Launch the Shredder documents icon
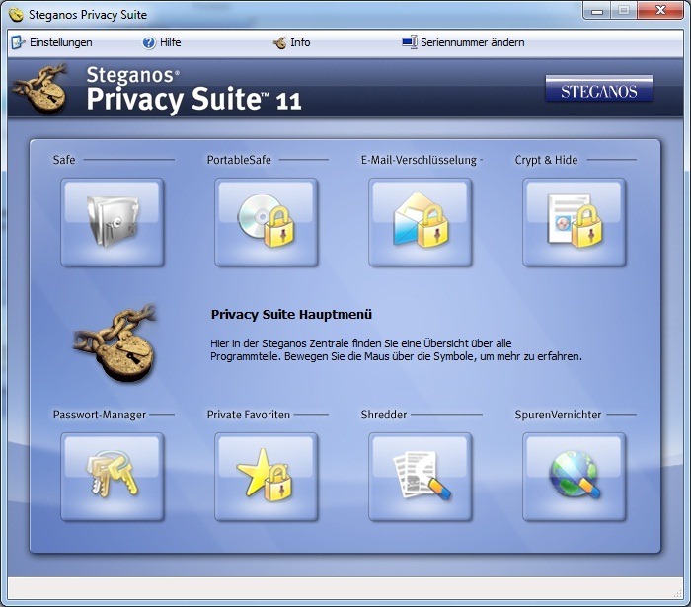 (x=420, y=477)
